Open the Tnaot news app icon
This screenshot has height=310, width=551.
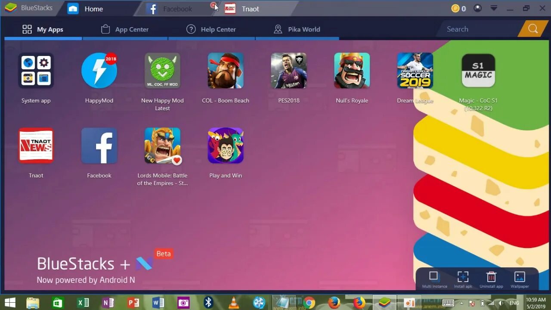36,146
